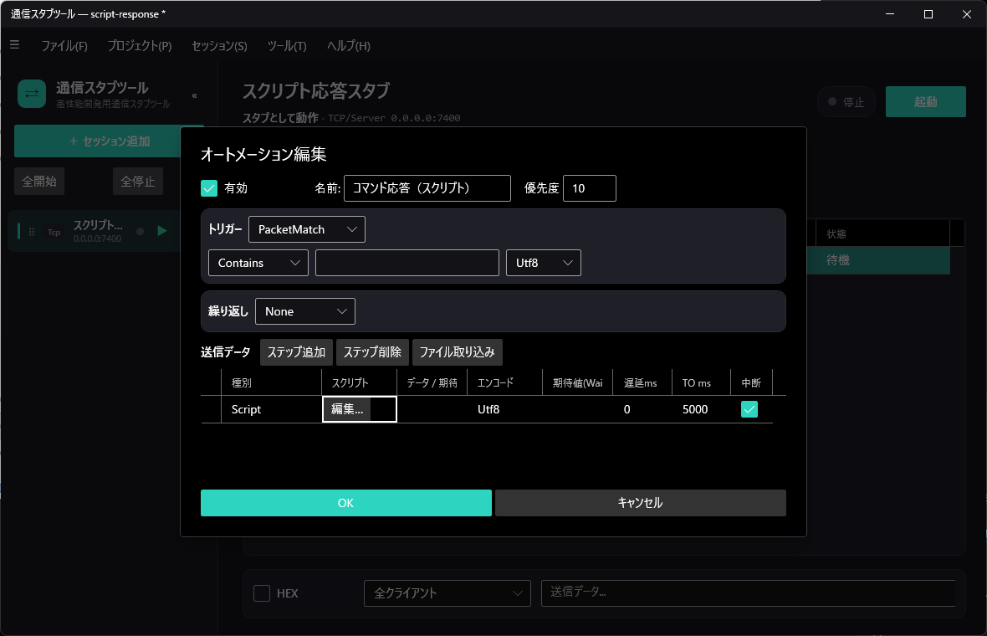Click the 中断 column header
This screenshot has width=987, height=636.
[751, 383]
